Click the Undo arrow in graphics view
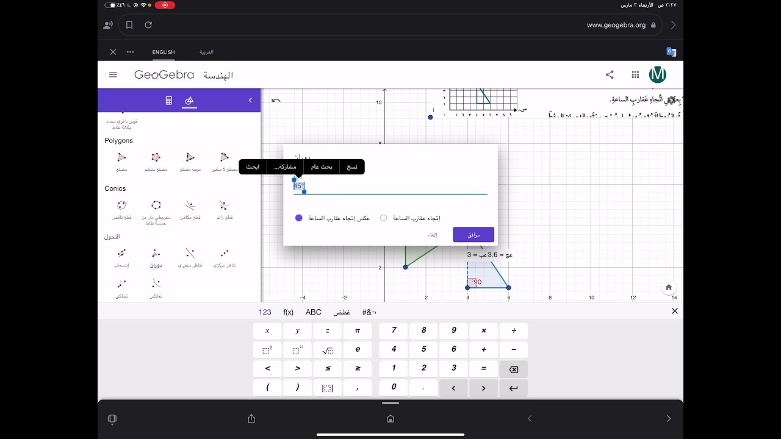This screenshot has width=781, height=439. (x=276, y=101)
